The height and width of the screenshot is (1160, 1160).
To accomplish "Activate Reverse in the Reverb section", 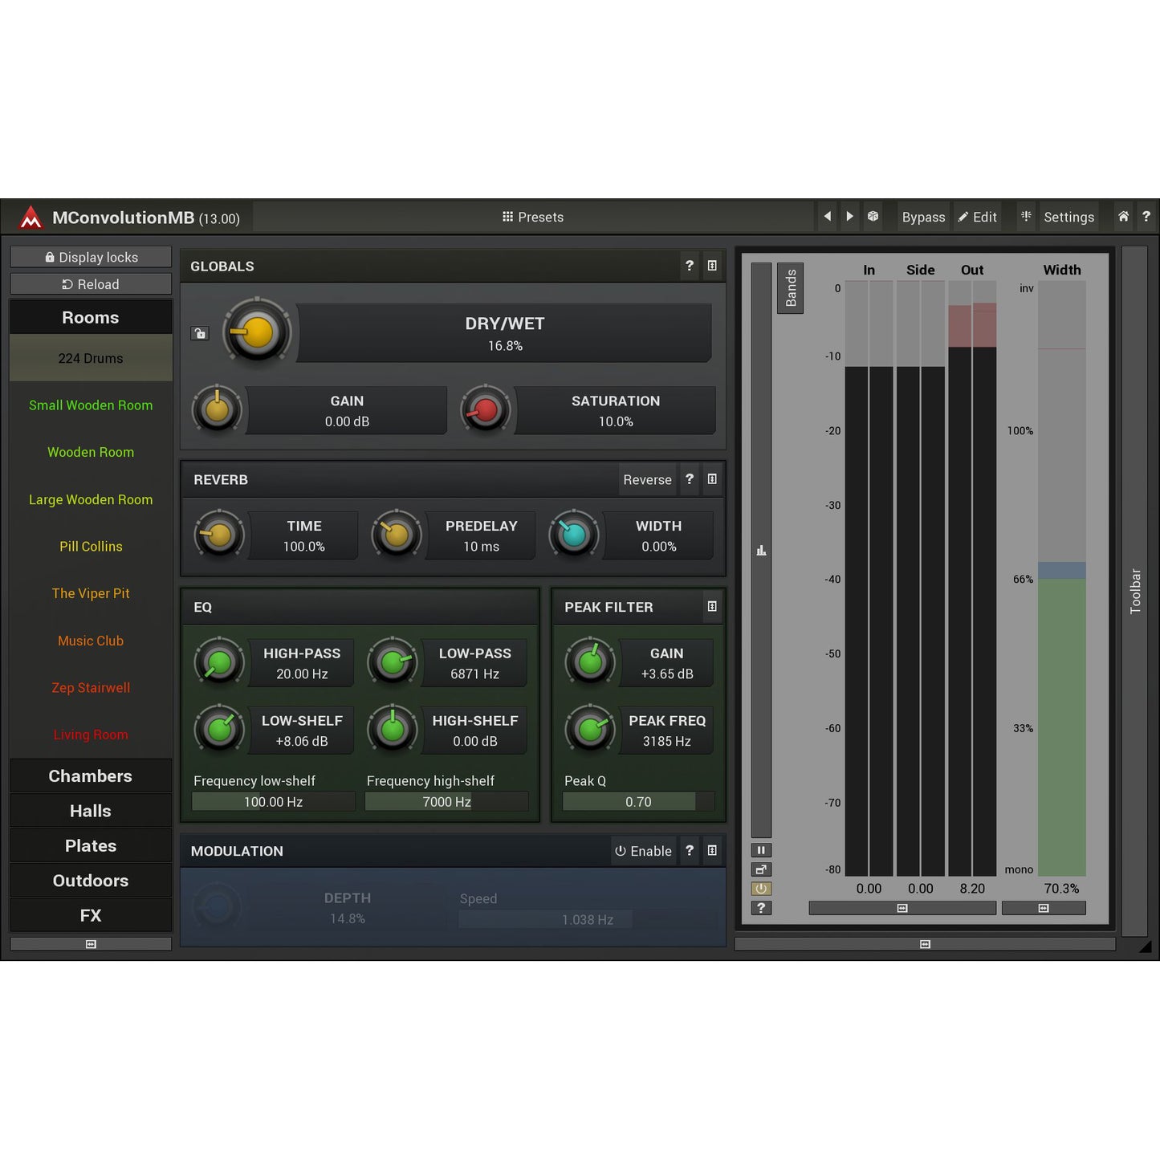I will coord(647,479).
